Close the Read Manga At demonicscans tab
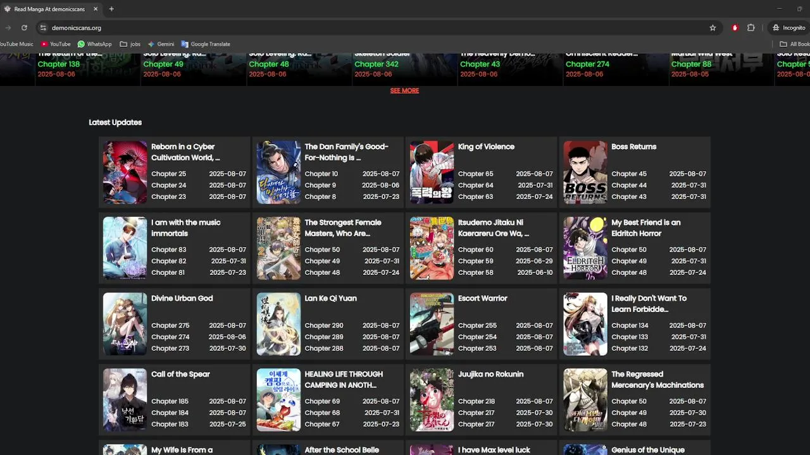The height and width of the screenshot is (455, 810). [x=96, y=9]
